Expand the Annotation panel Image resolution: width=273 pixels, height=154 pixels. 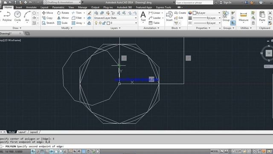point(151,28)
